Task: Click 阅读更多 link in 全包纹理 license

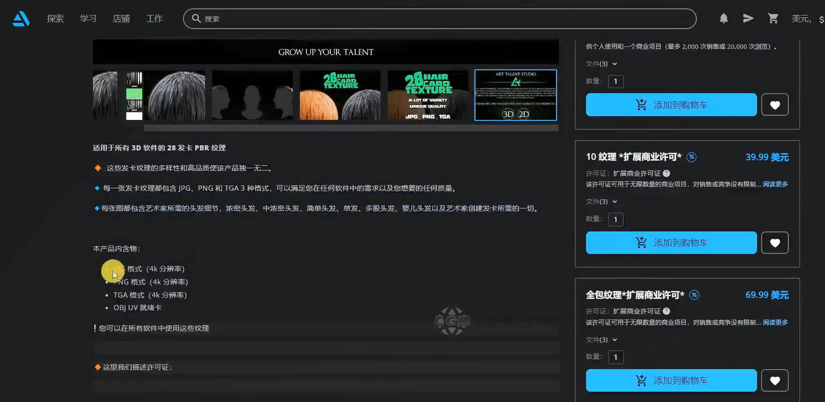Action: pyautogui.click(x=775, y=322)
